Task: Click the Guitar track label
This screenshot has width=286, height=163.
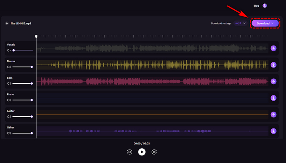Action: (x=11, y=111)
